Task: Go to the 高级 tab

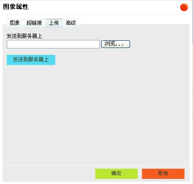Action: 71,23
